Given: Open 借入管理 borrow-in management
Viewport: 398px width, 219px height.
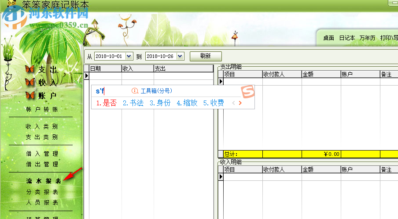Looking at the screenshot, I should point(42,154).
